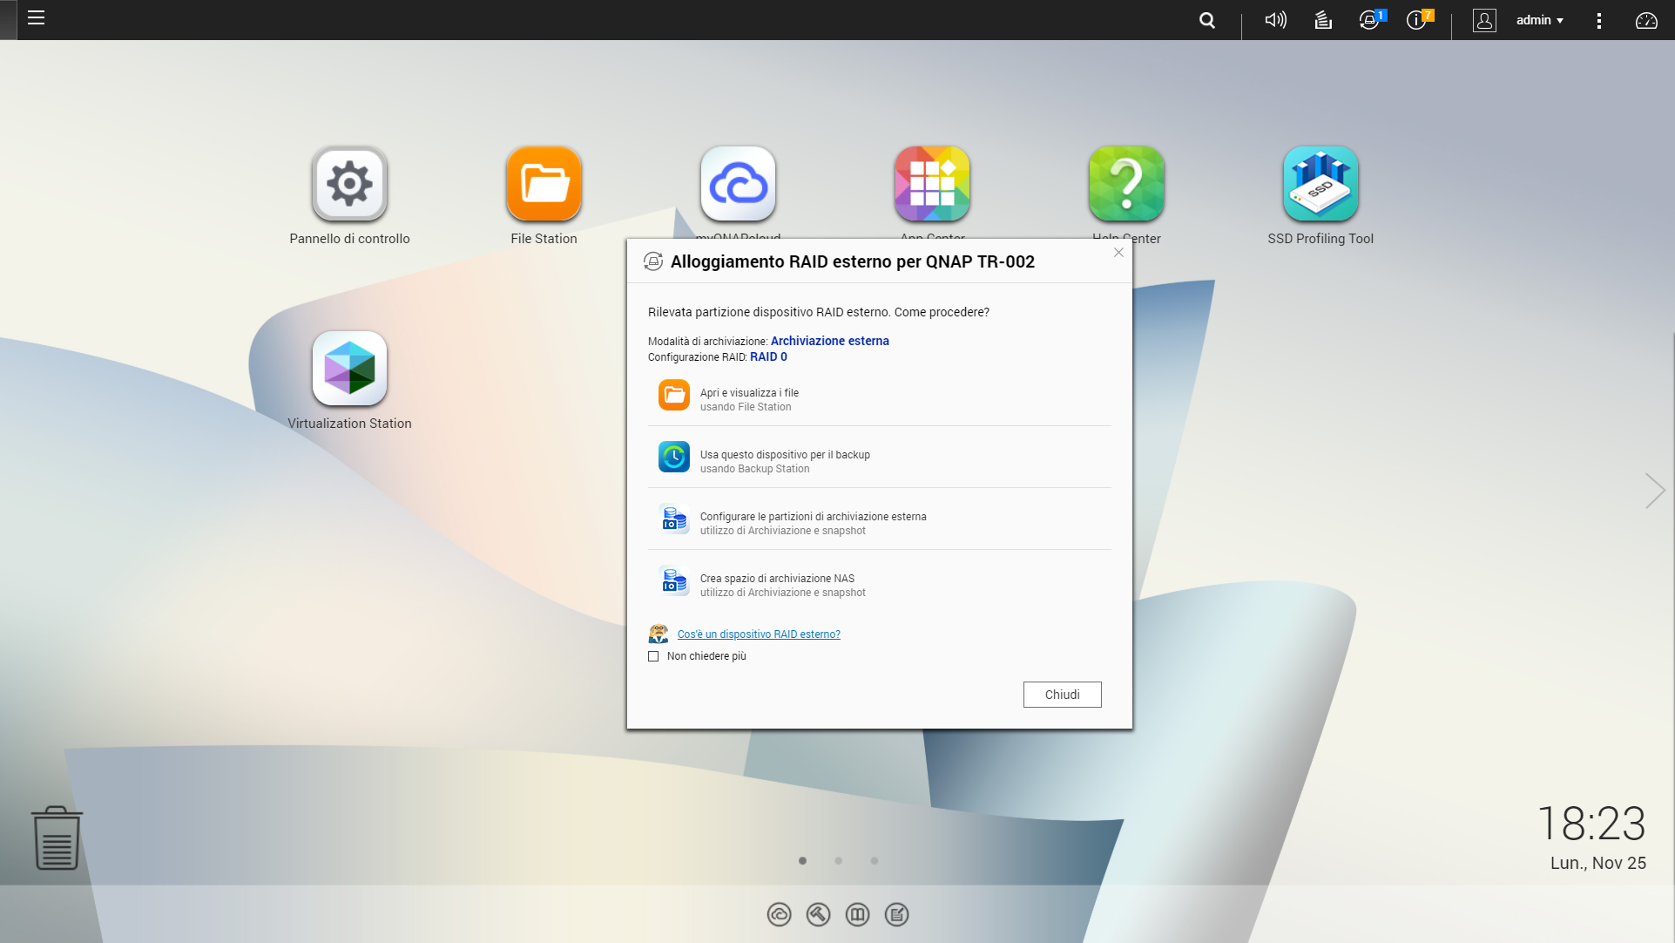Image resolution: width=1675 pixels, height=943 pixels.
Task: Switch to second desktop page dot
Action: coord(838,861)
